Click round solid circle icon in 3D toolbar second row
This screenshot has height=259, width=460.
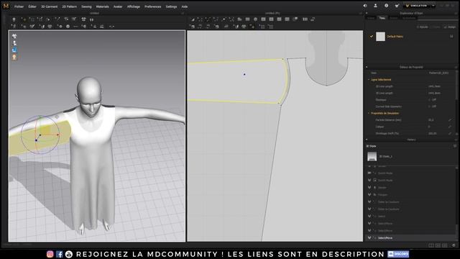pos(68,27)
